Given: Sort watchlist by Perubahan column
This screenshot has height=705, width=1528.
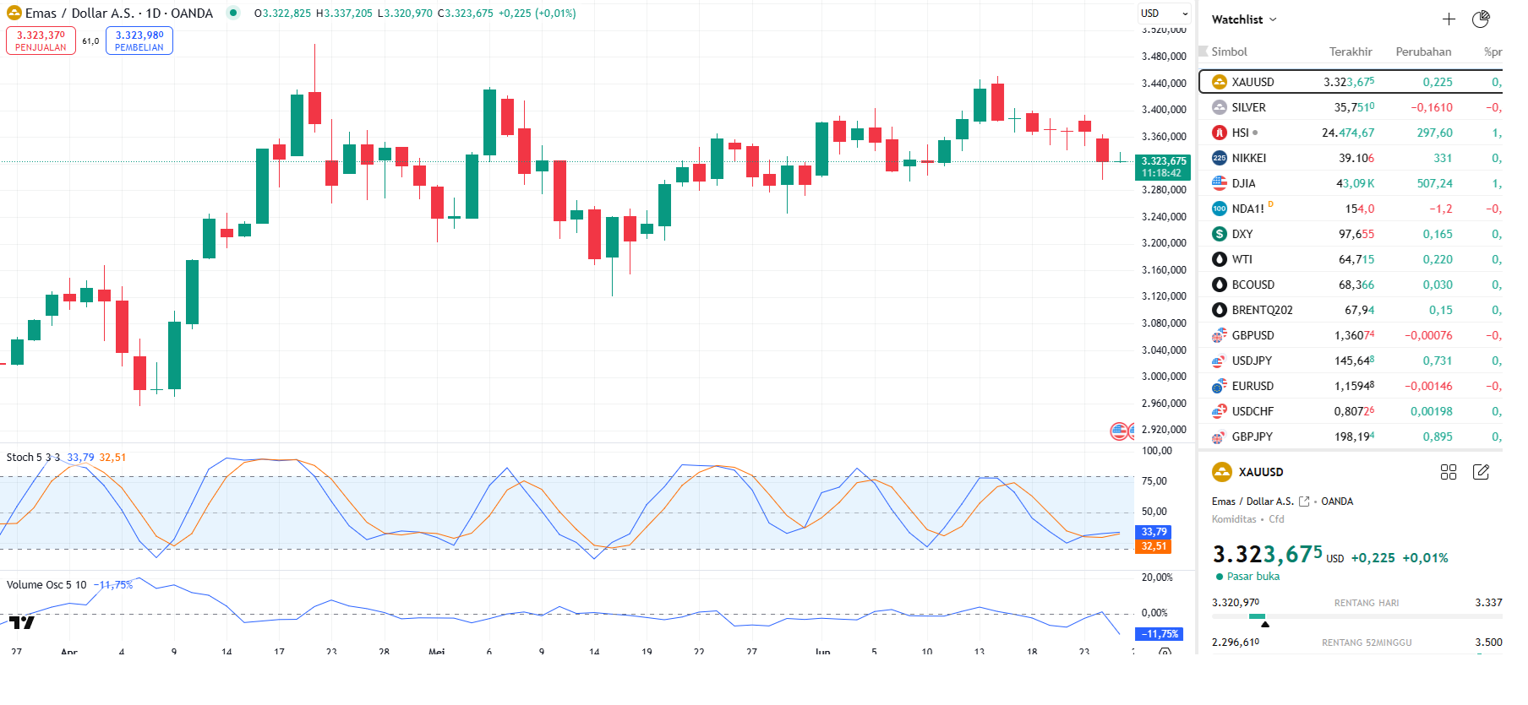Looking at the screenshot, I should point(1423,52).
